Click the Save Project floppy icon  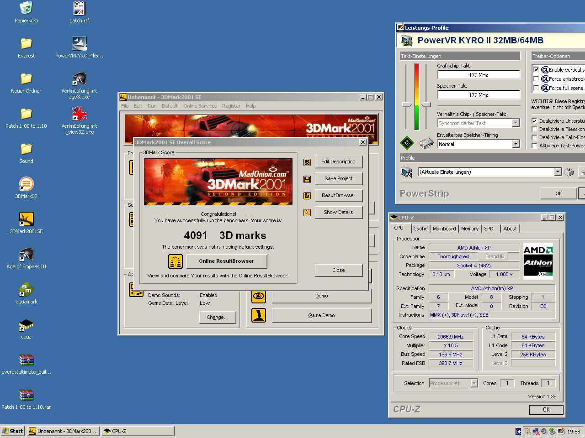[x=307, y=179]
